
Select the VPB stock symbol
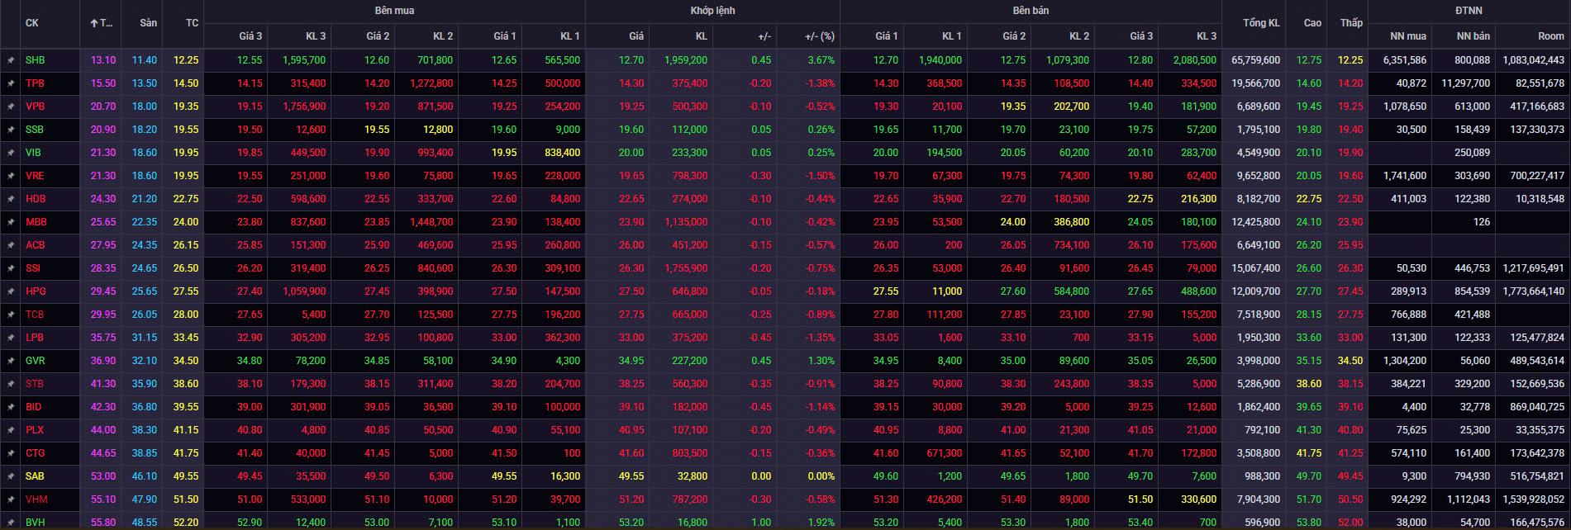point(35,106)
